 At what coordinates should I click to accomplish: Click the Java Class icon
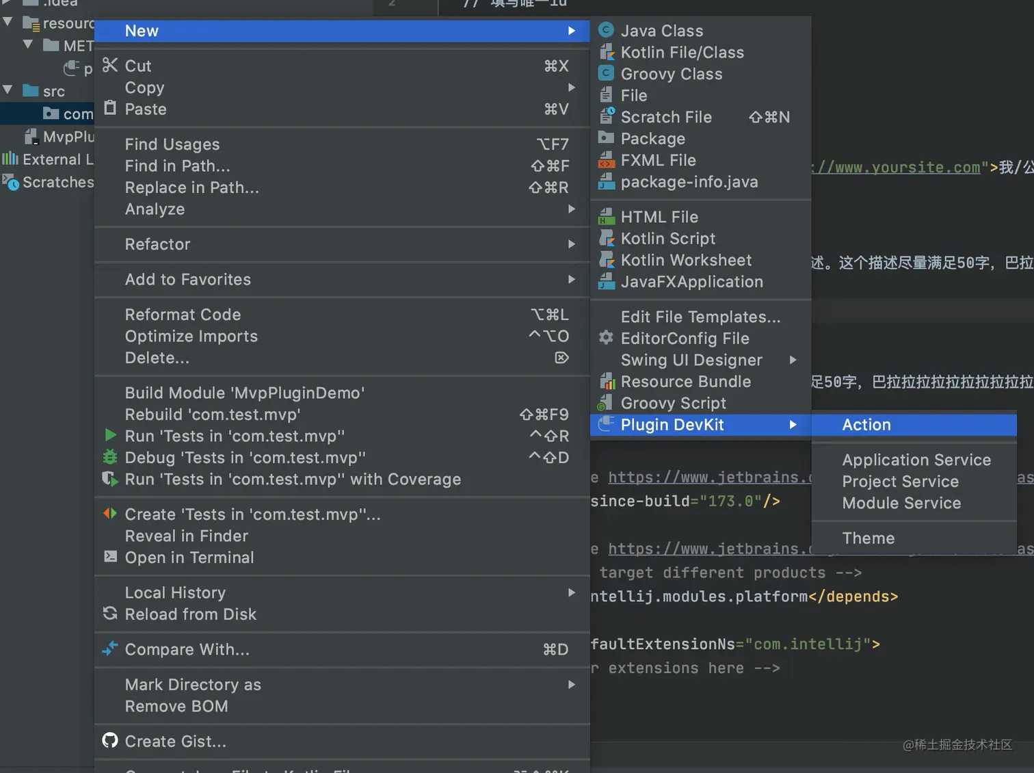point(606,30)
